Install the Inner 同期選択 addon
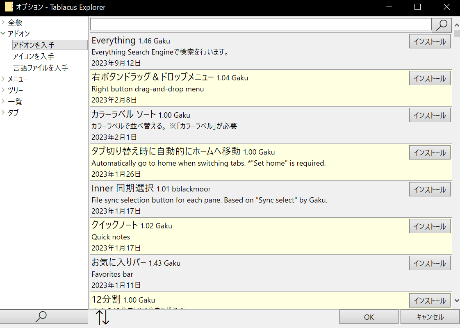Screen dimensions: 460x328 [430, 189]
